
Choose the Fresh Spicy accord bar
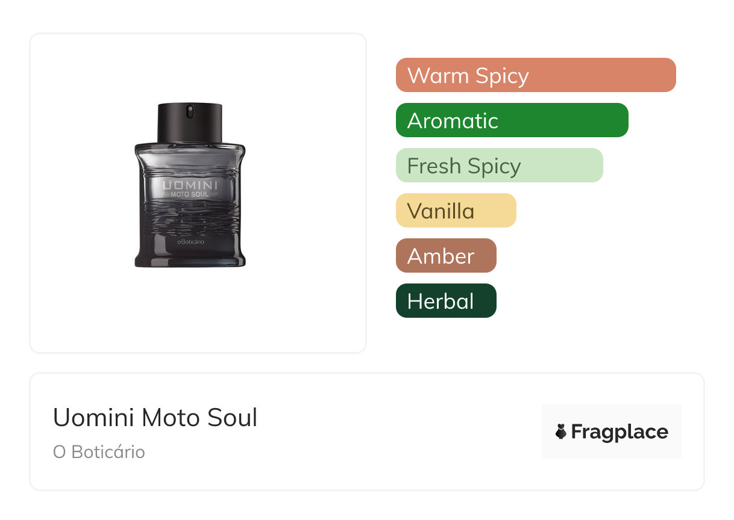click(499, 166)
